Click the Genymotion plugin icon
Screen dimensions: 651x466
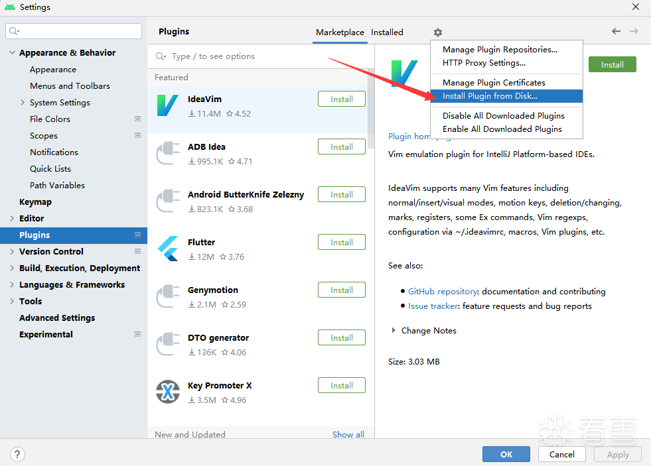tap(168, 296)
